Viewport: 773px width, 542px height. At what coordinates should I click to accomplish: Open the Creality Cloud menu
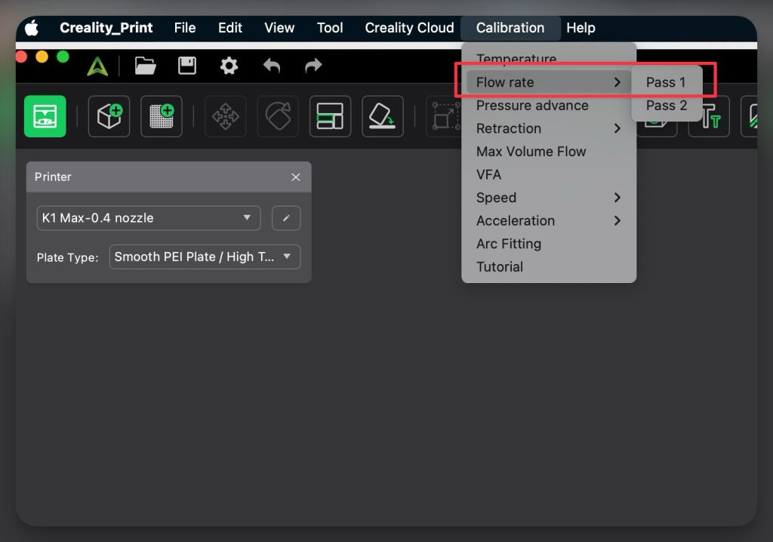pos(409,28)
